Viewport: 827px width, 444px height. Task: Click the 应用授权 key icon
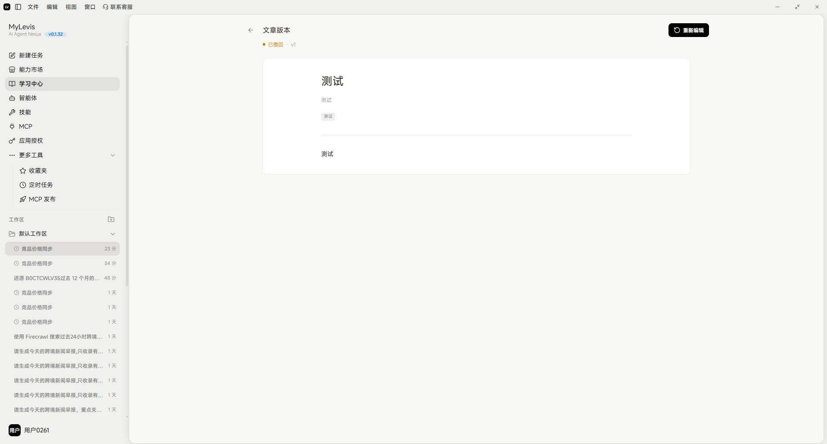pos(12,141)
